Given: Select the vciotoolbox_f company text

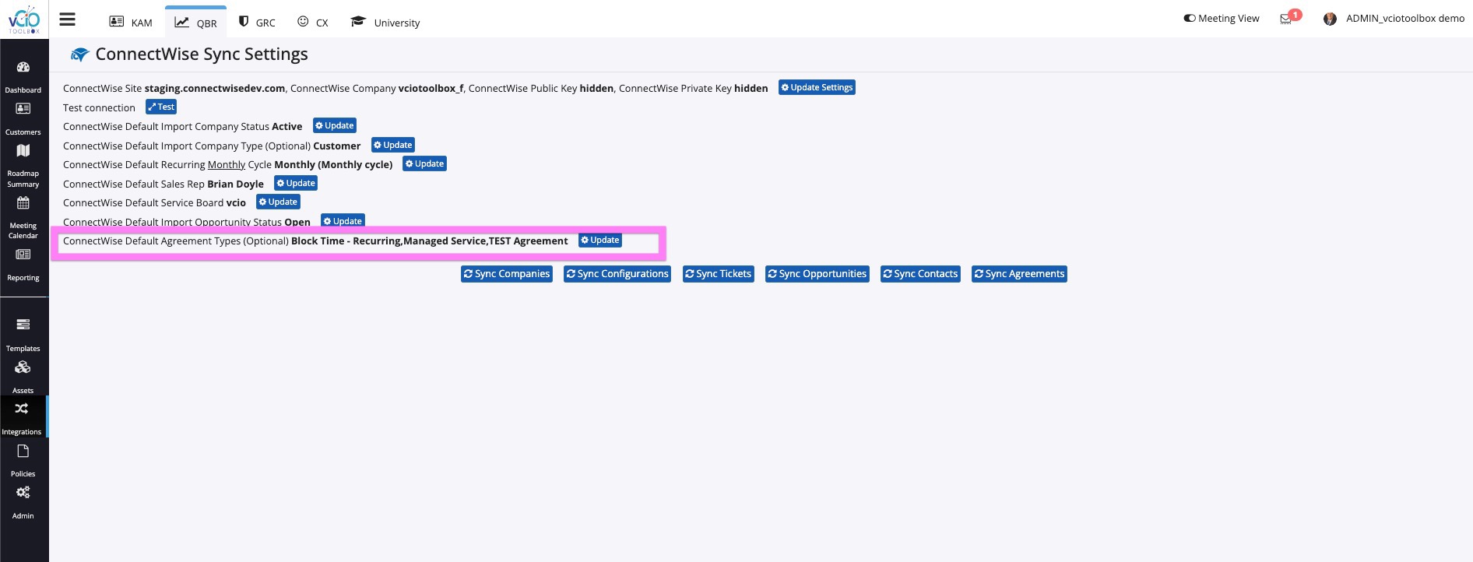Looking at the screenshot, I should [x=431, y=89].
